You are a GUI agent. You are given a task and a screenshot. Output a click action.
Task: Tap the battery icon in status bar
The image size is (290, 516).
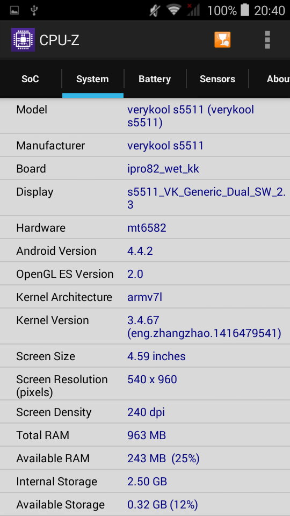click(x=245, y=10)
